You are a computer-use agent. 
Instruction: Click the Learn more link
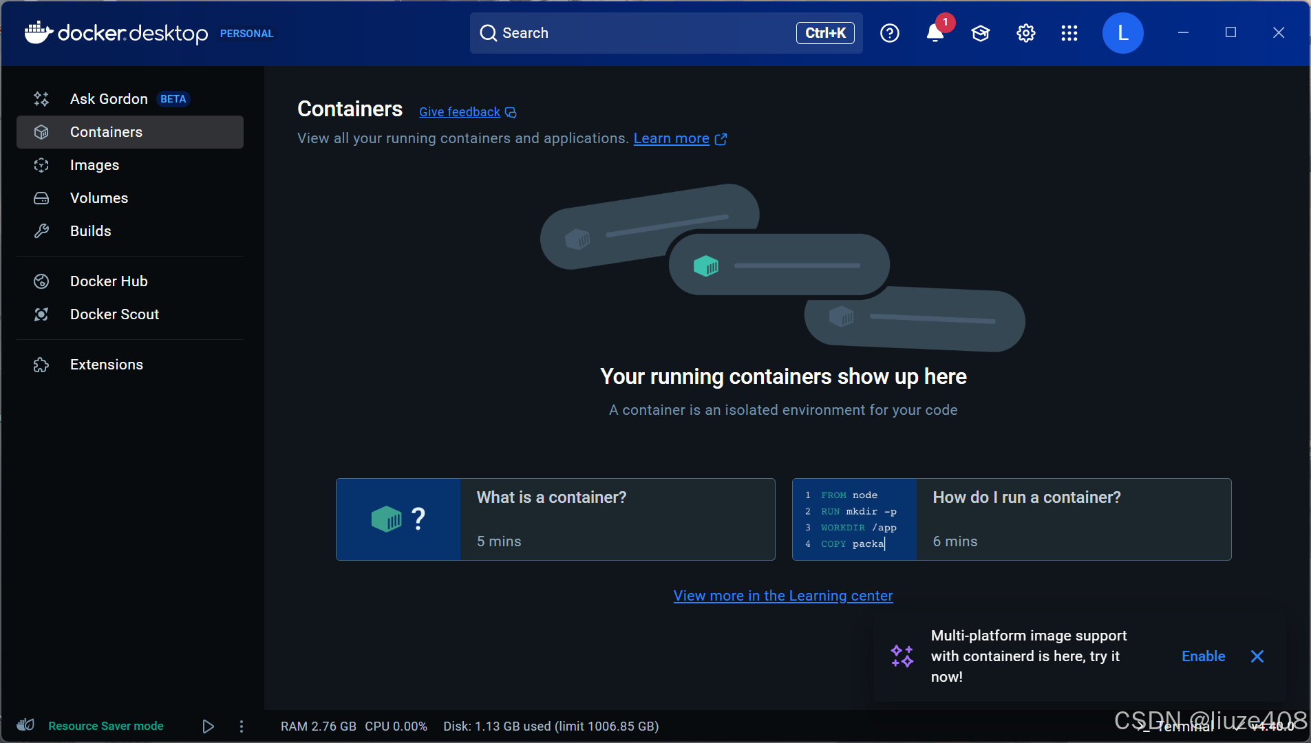coord(671,138)
